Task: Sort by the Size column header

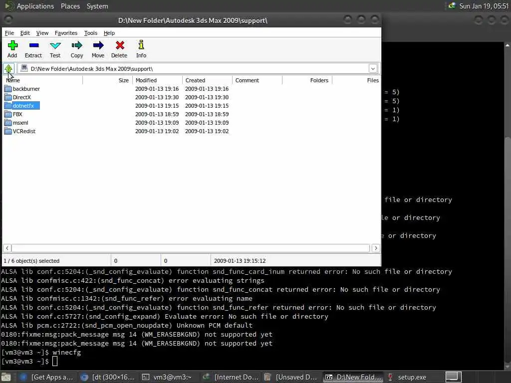Action: tap(108, 80)
